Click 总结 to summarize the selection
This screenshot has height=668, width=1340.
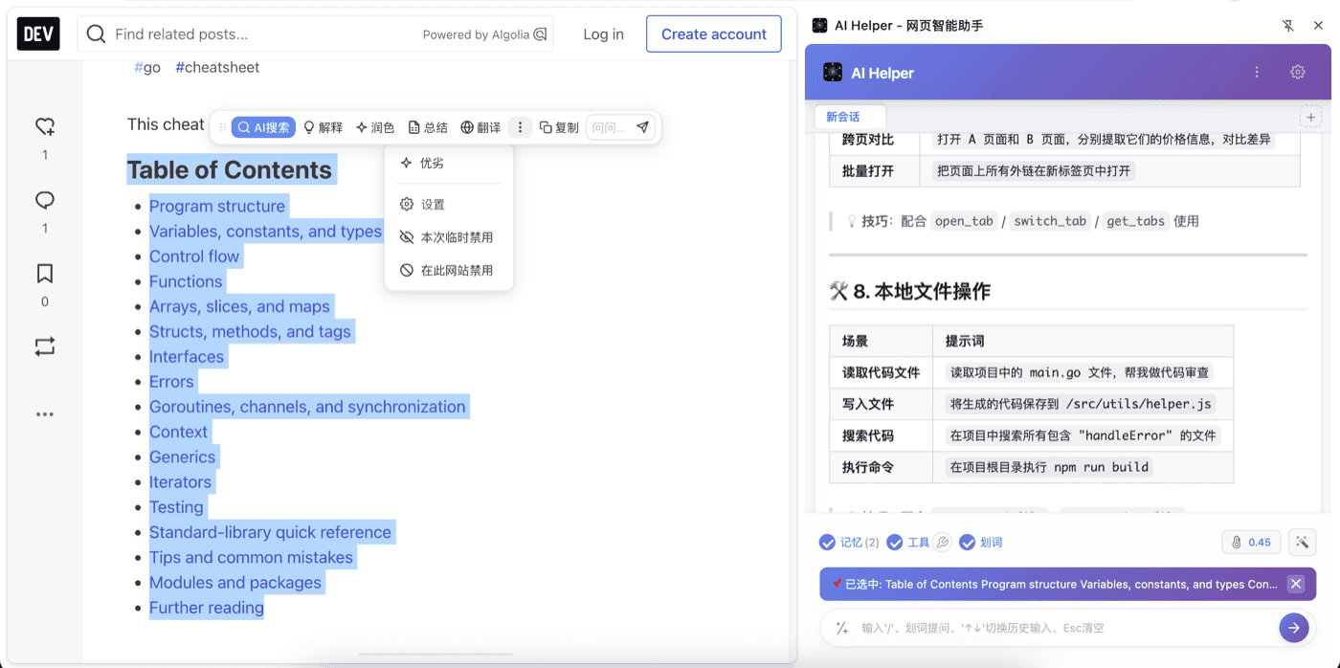428,127
